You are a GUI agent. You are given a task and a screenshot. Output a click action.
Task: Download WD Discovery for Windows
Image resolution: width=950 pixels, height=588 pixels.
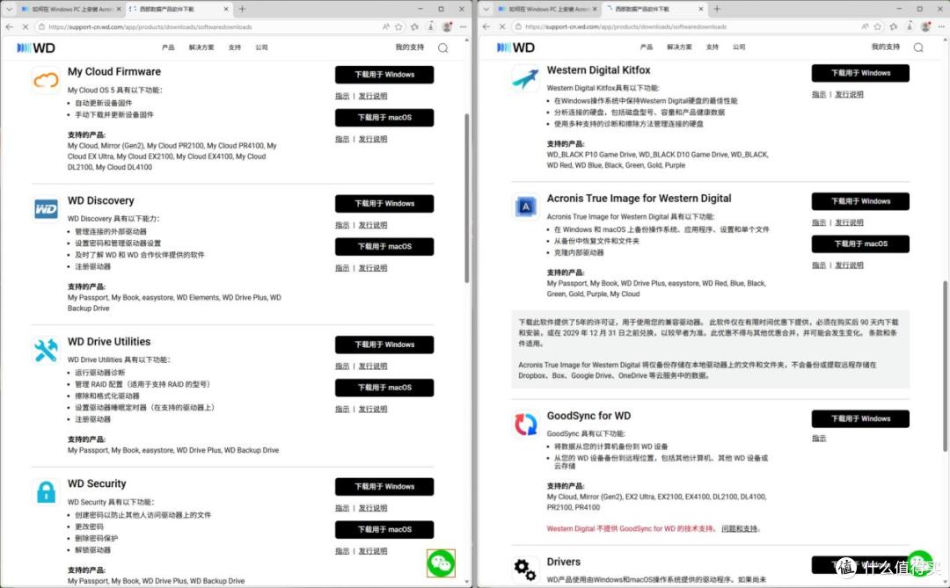(384, 203)
